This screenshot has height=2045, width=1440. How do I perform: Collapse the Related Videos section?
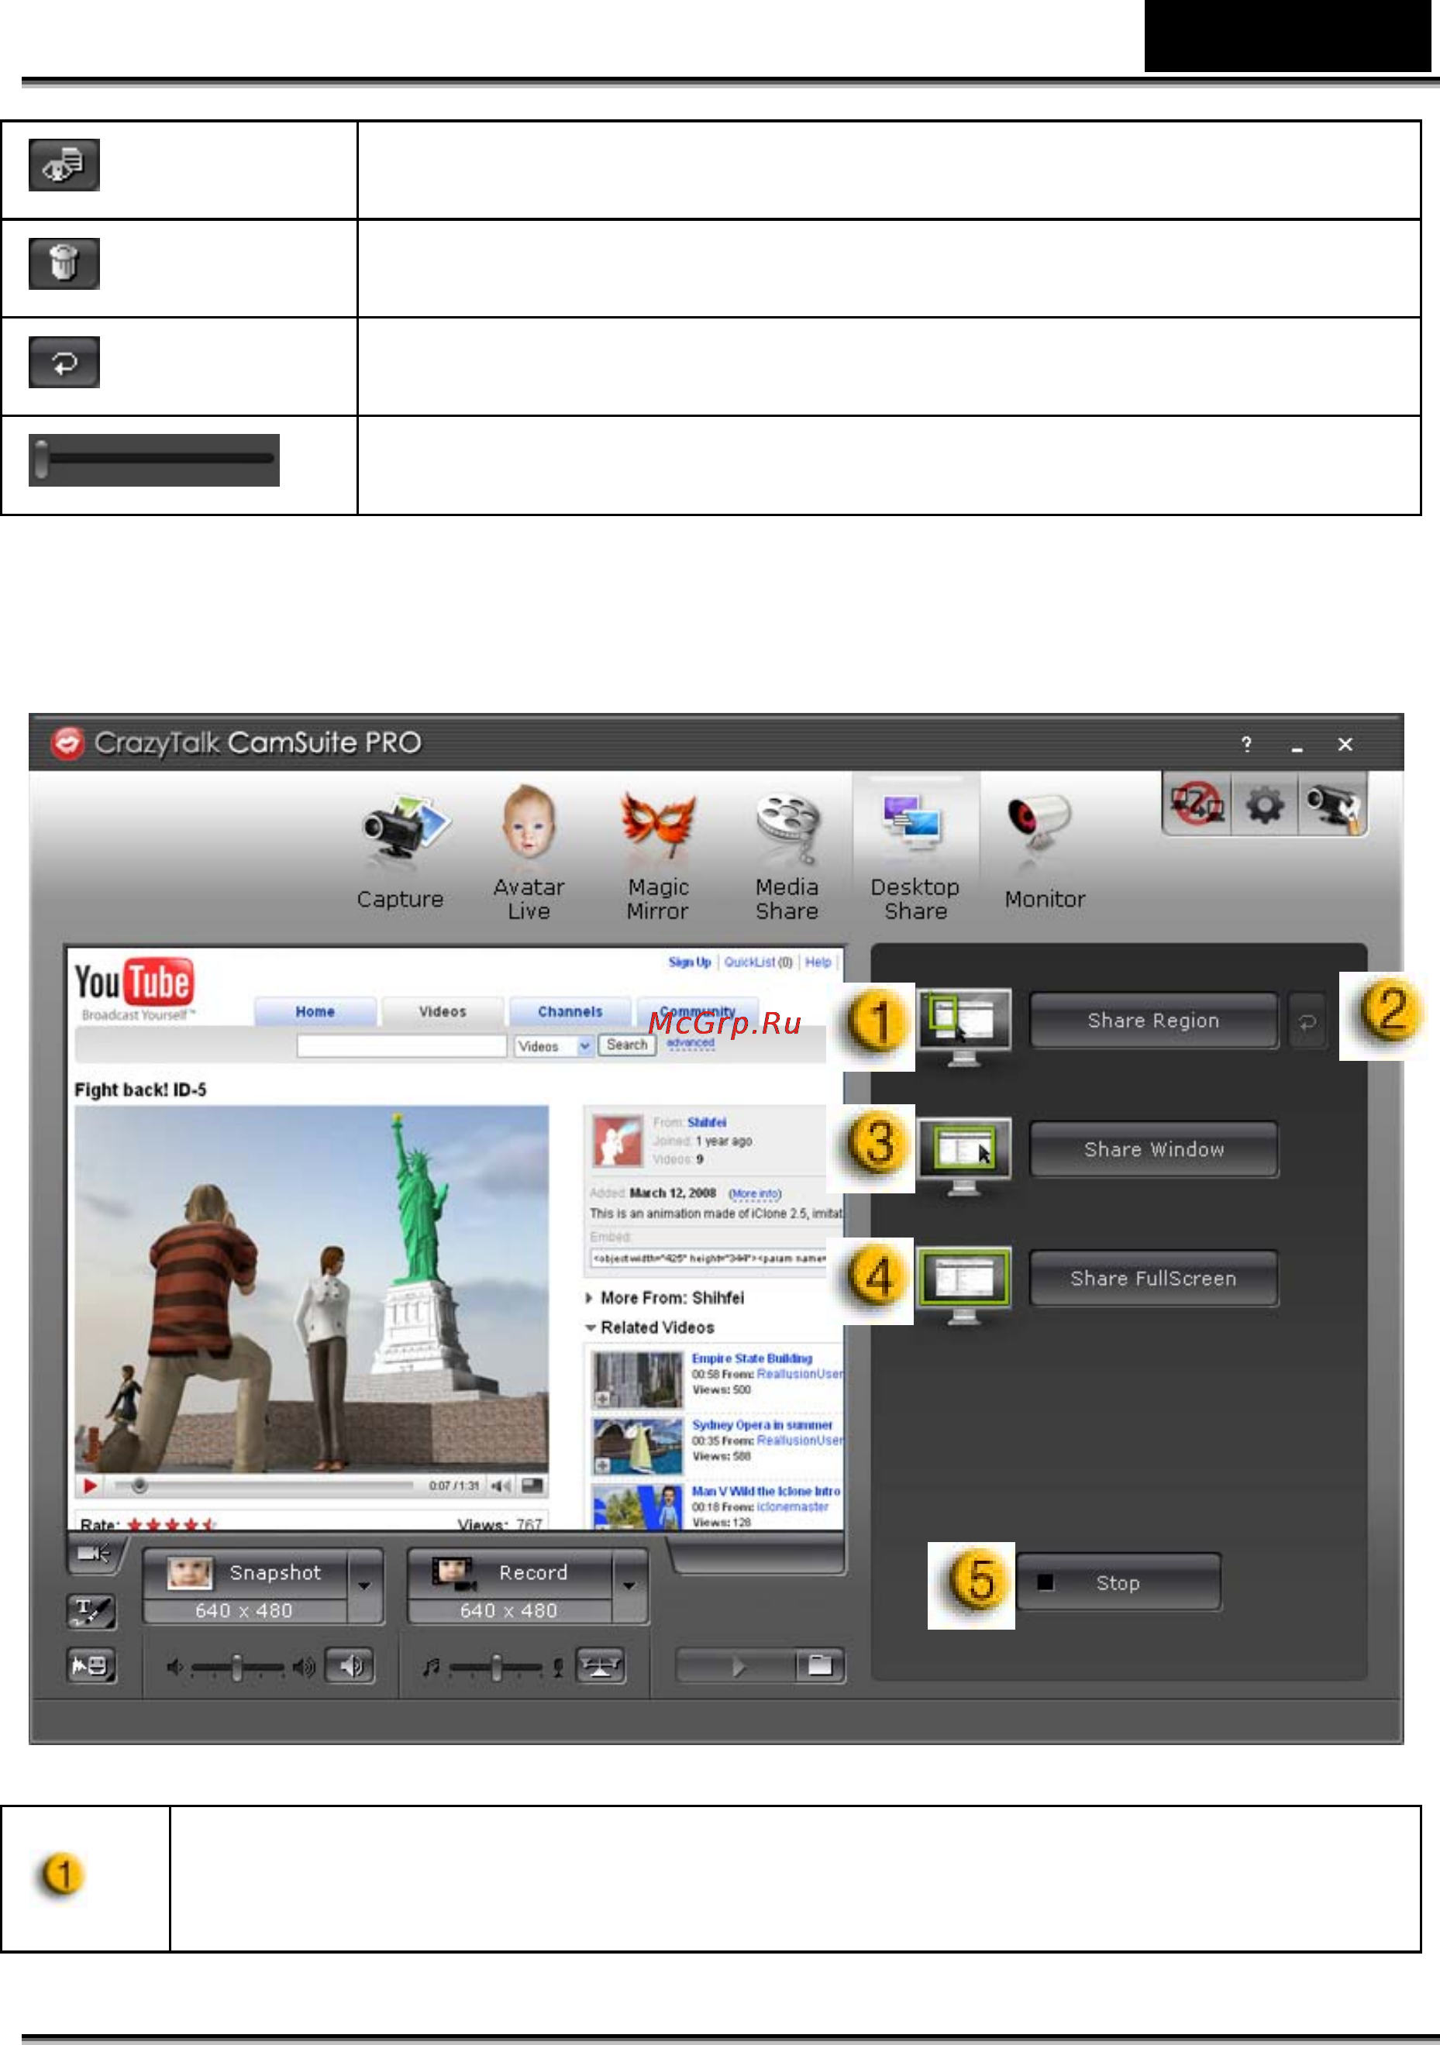pyautogui.click(x=650, y=1327)
